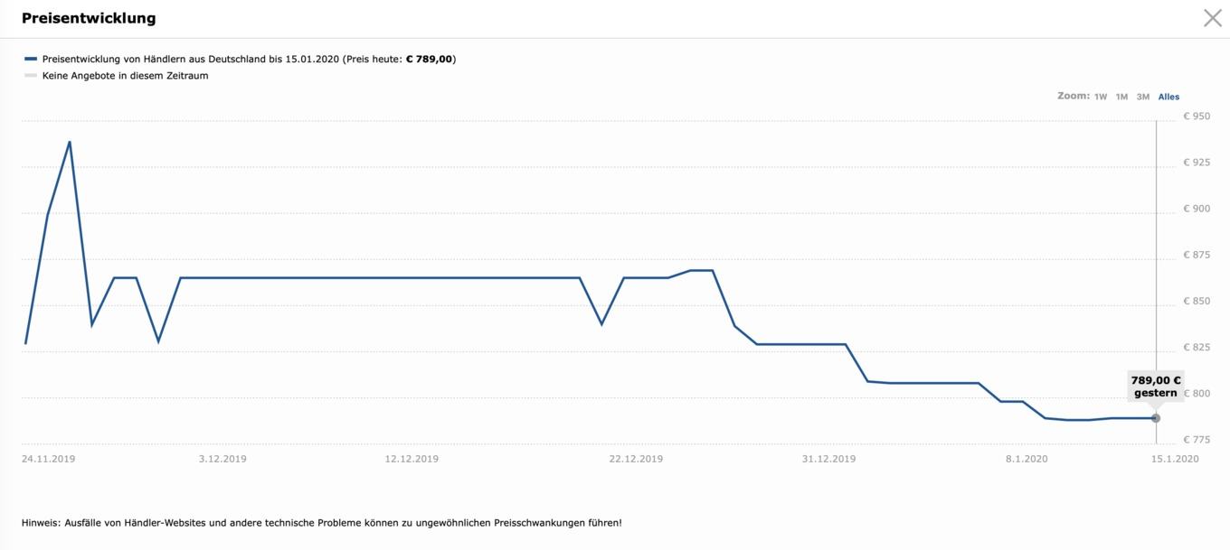Viewport: 1230px width, 550px height.
Task: Select the last data point marker on the line
Action: 1156,418
